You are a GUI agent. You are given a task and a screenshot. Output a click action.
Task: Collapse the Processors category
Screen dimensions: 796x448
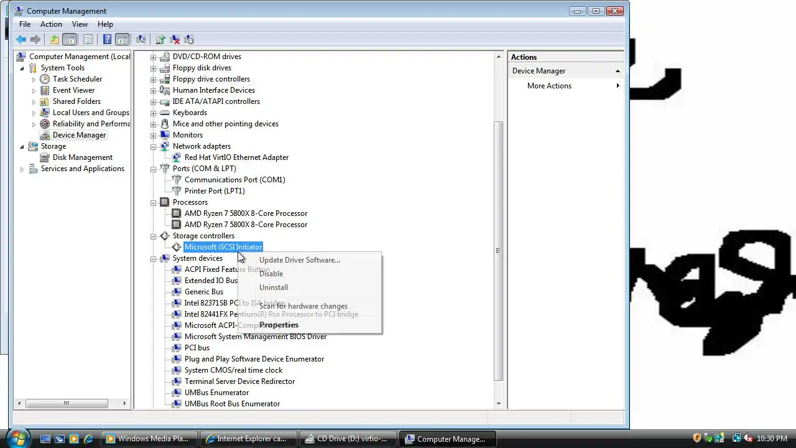point(153,202)
